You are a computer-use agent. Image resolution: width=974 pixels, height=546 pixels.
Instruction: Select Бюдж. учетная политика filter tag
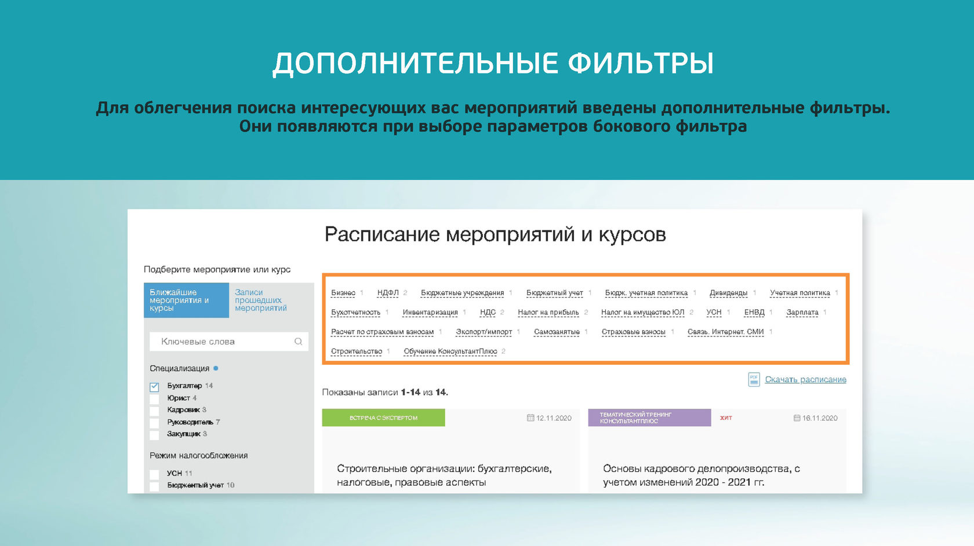pos(646,293)
